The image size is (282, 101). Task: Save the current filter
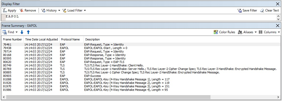[x=247, y=10]
